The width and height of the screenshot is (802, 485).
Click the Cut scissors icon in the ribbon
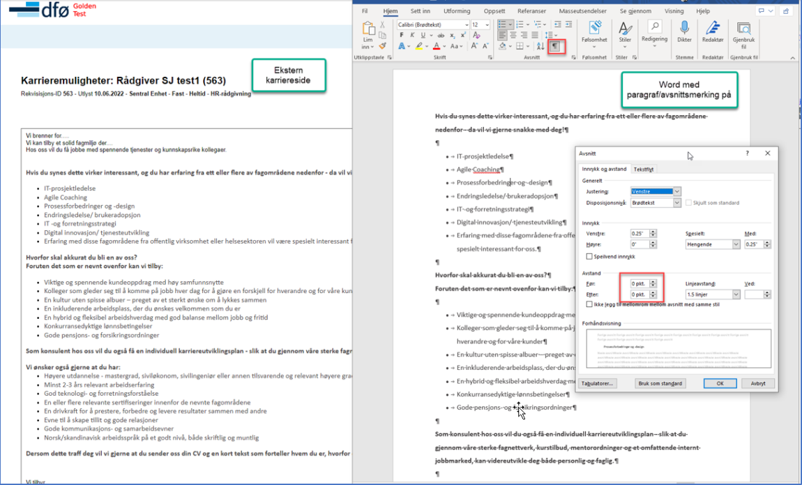point(382,24)
